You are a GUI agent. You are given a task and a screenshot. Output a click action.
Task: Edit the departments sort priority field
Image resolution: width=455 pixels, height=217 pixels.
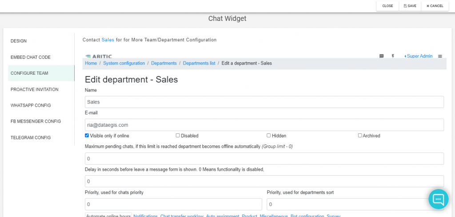coord(355,204)
